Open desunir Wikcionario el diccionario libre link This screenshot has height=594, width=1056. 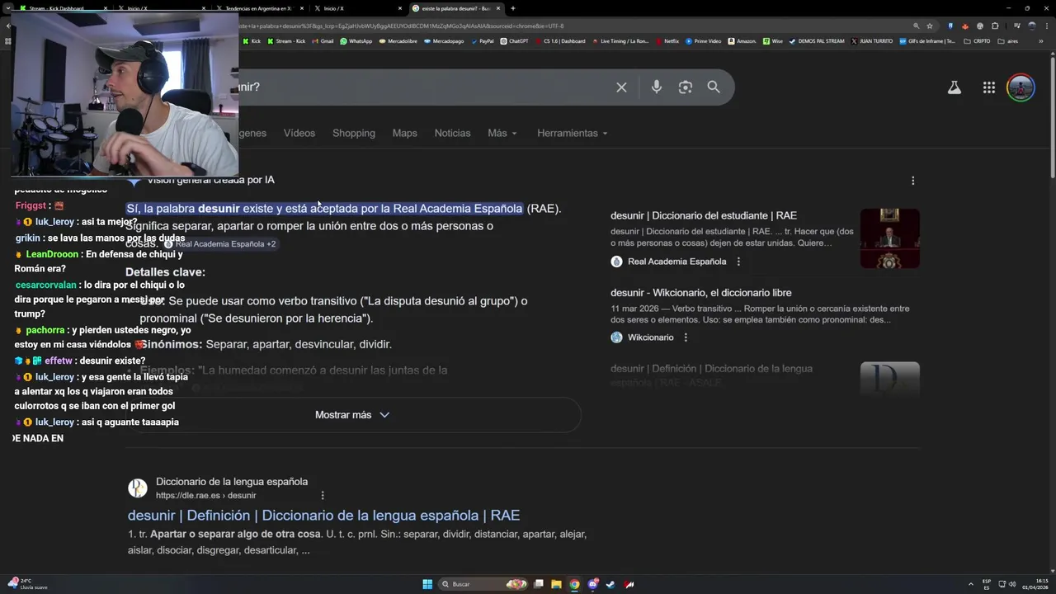(x=701, y=293)
